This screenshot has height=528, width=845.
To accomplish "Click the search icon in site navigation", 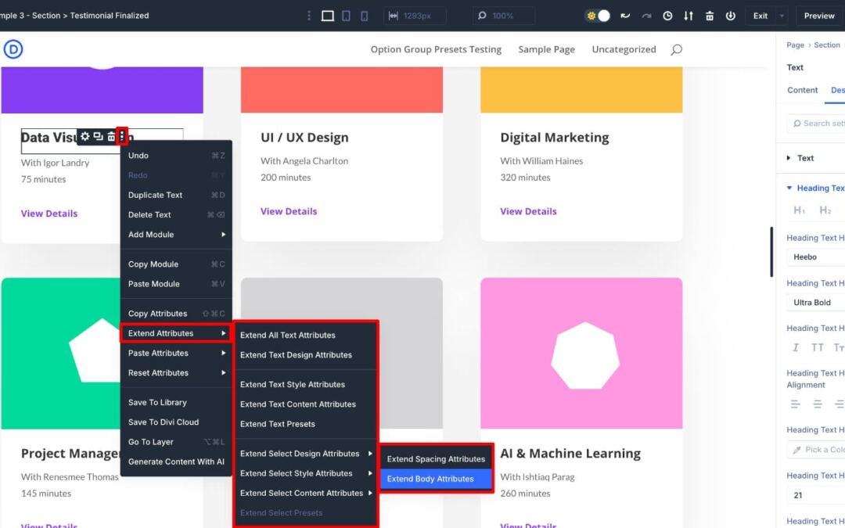I will (676, 49).
